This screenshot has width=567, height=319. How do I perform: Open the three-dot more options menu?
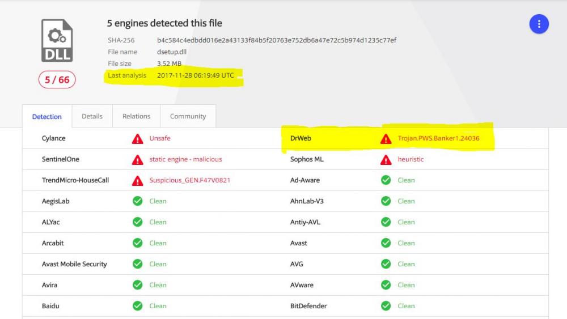(x=539, y=24)
